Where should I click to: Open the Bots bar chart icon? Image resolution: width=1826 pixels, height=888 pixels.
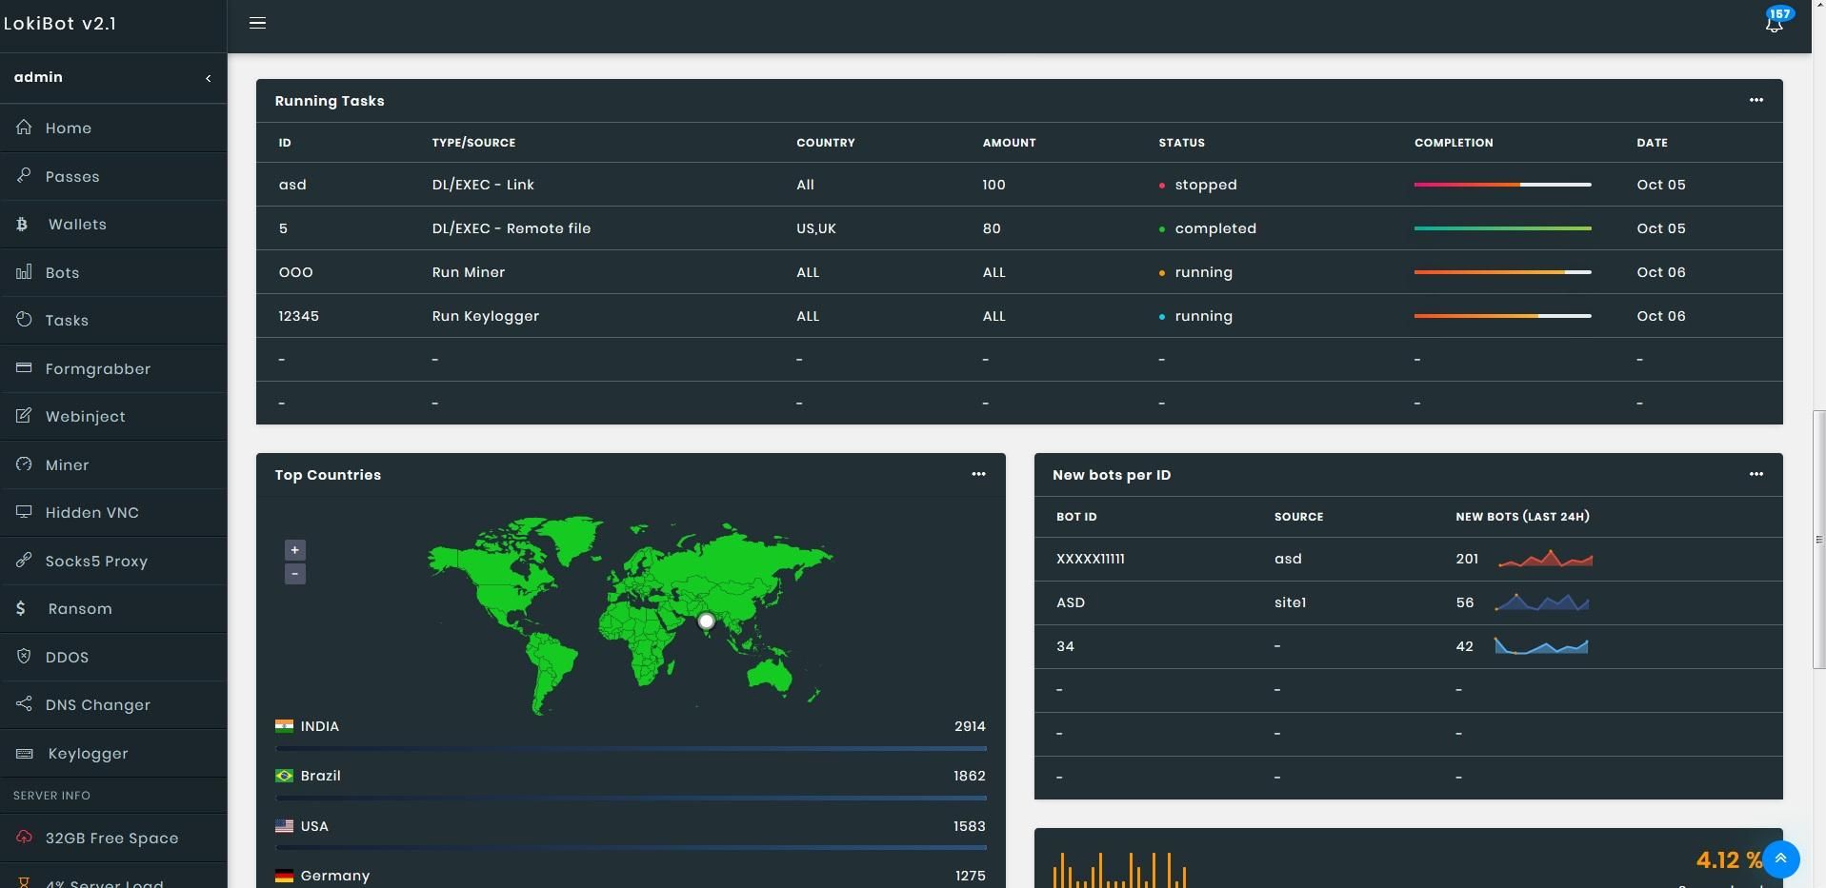click(24, 272)
